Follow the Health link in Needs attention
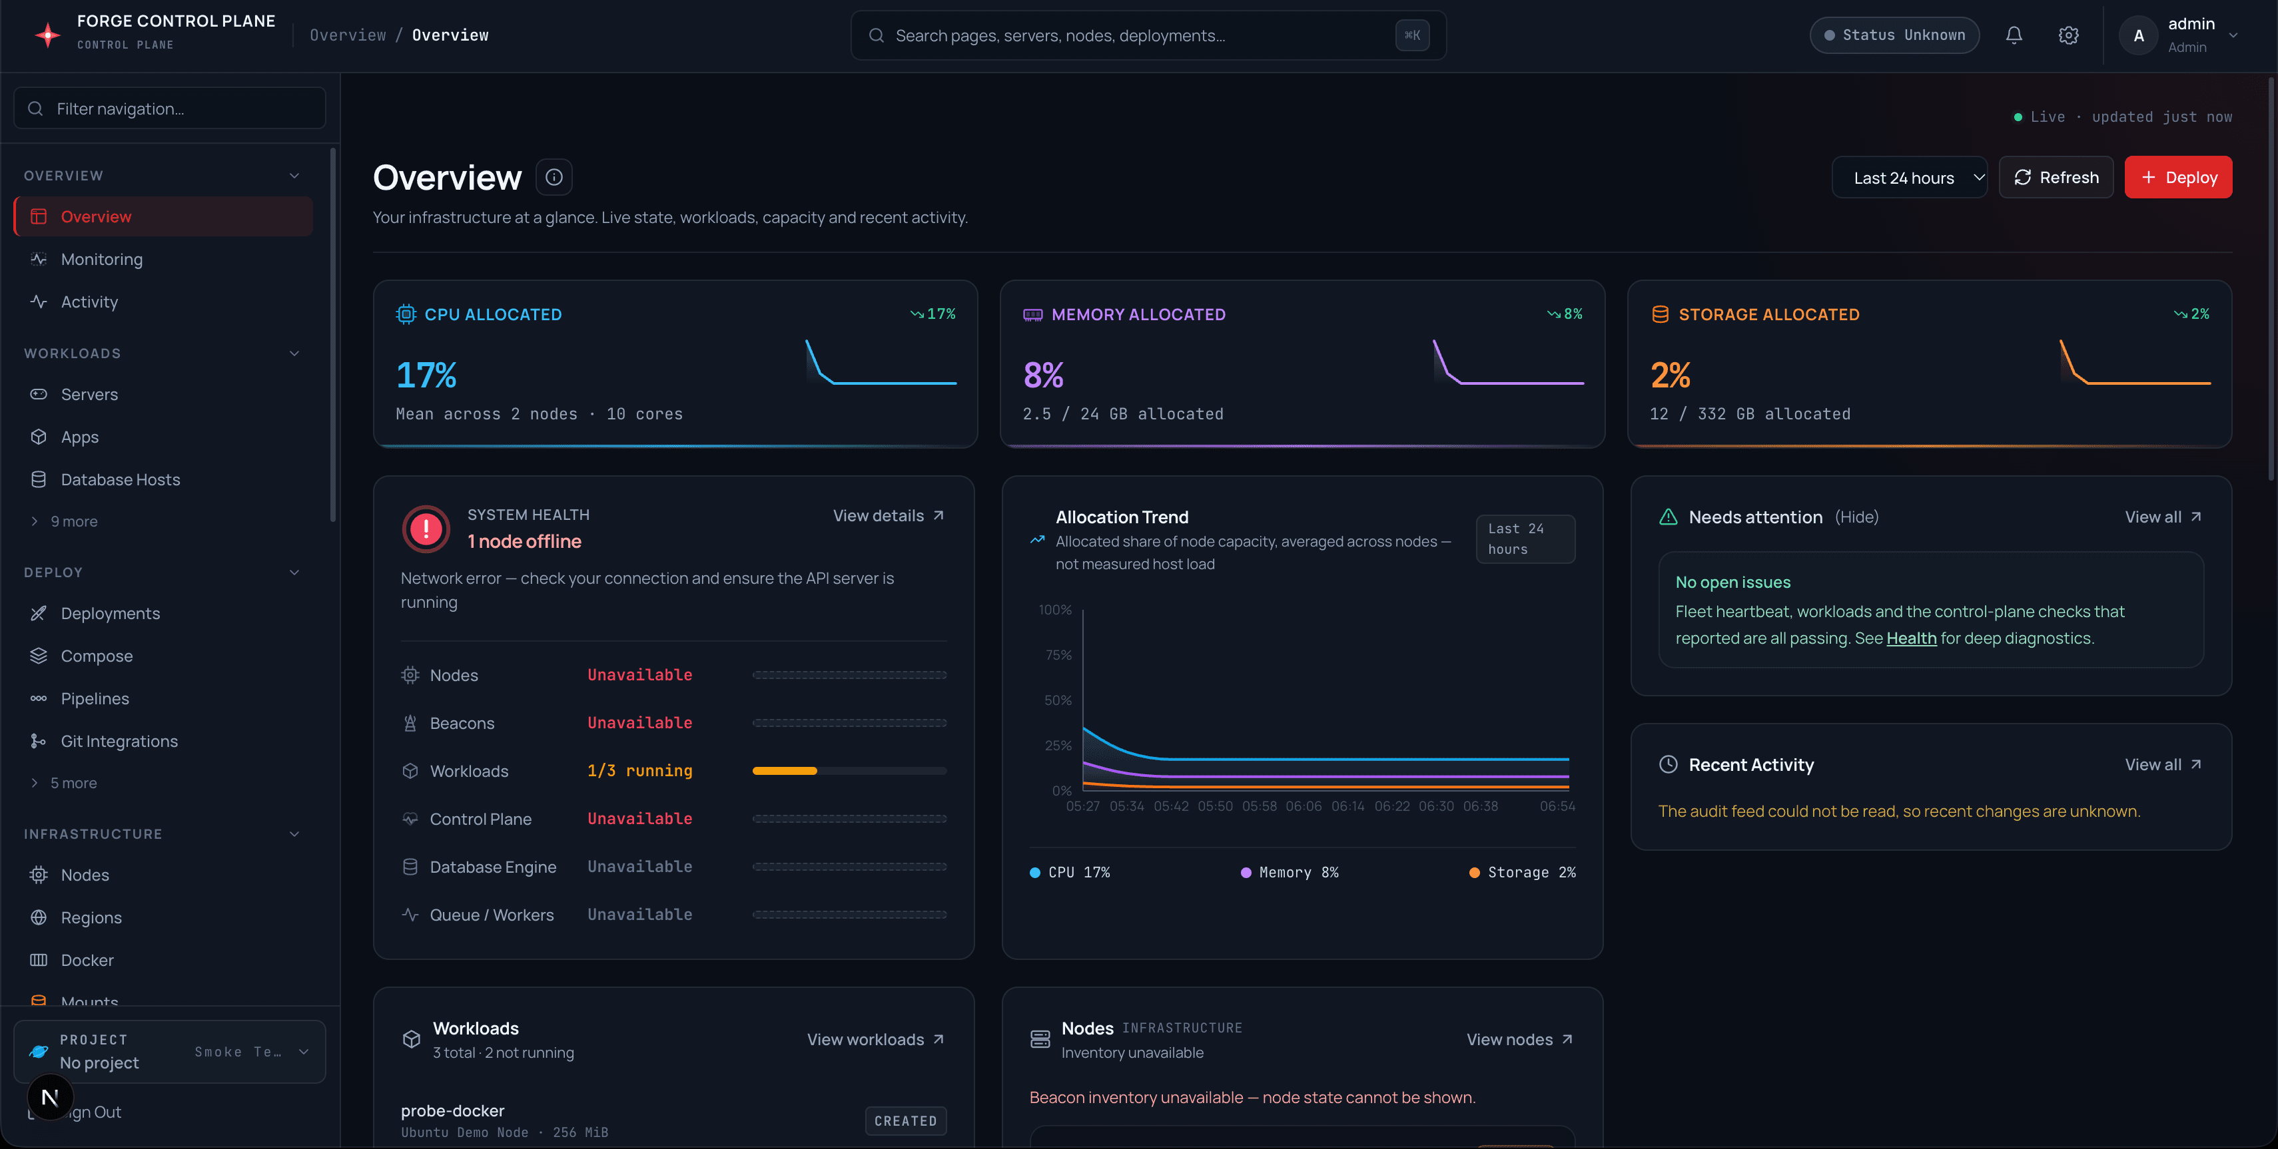The image size is (2278, 1149). click(x=1911, y=638)
